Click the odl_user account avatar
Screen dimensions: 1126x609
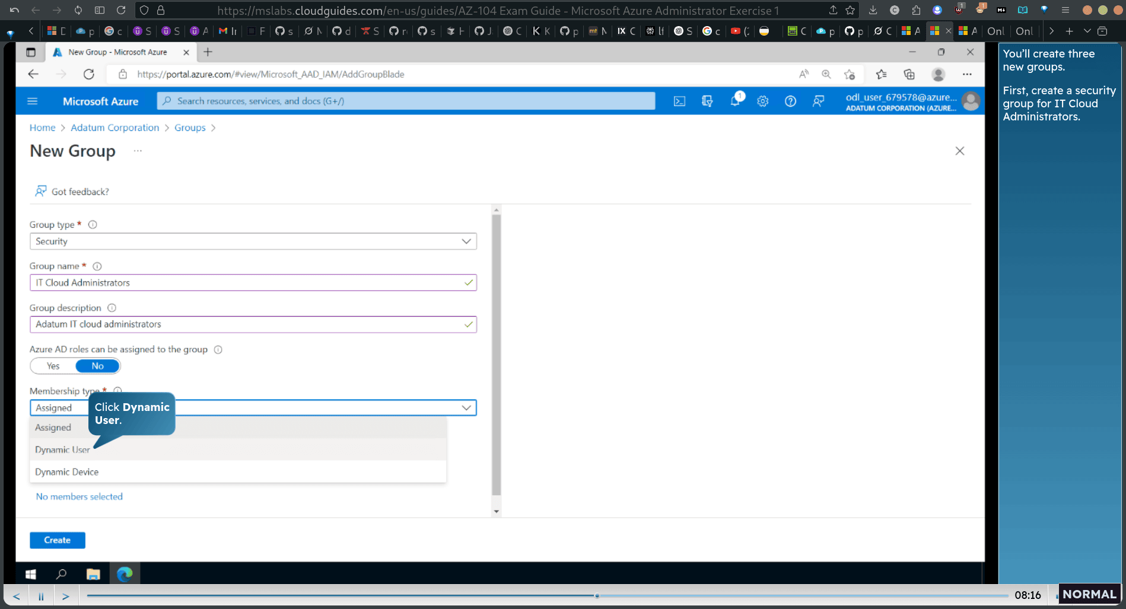[971, 101]
